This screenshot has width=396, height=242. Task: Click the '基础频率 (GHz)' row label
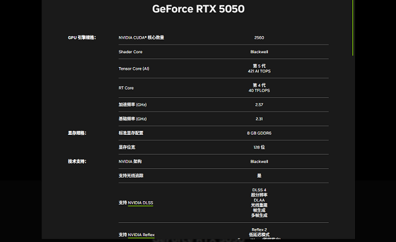(133, 119)
